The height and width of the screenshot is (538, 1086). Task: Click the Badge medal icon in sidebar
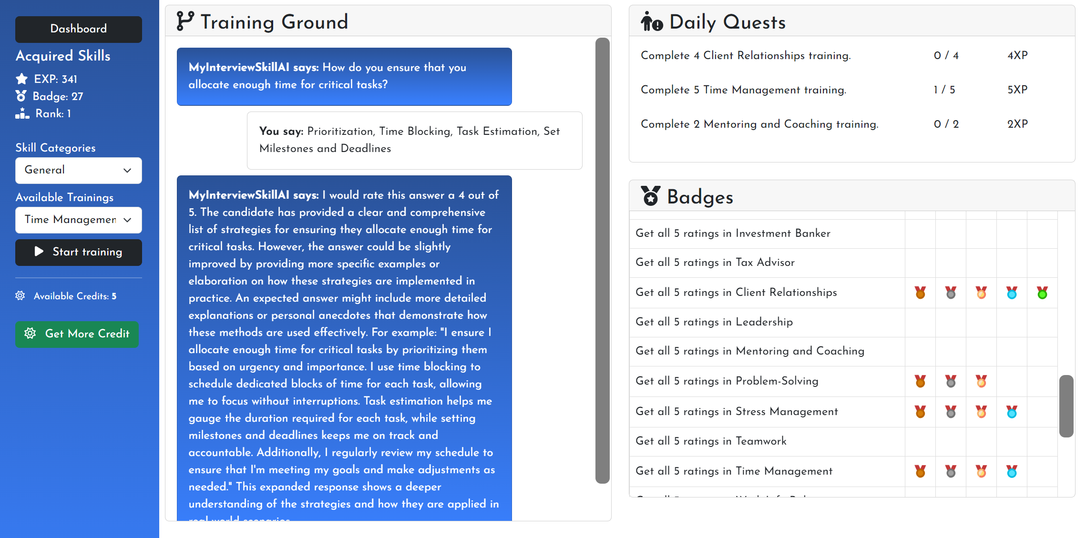tap(21, 96)
